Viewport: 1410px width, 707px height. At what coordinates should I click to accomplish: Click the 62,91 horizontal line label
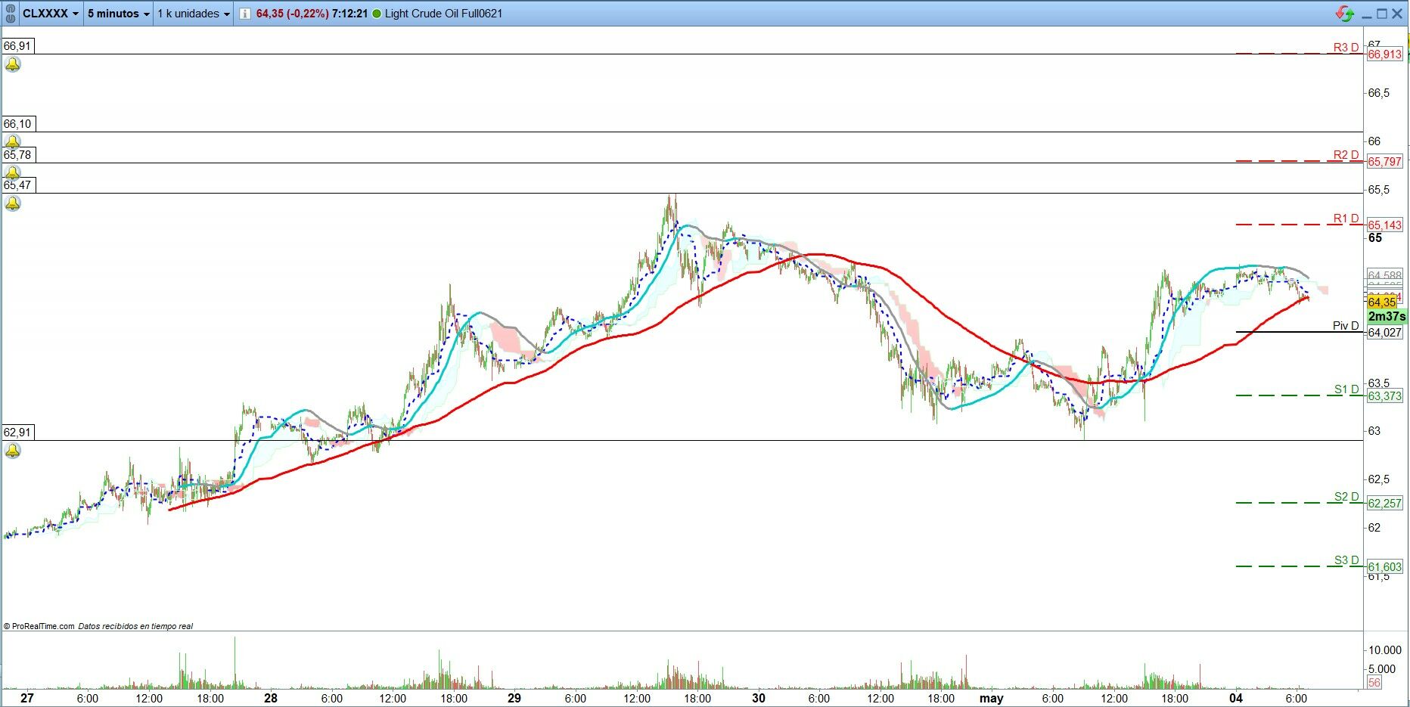(17, 433)
